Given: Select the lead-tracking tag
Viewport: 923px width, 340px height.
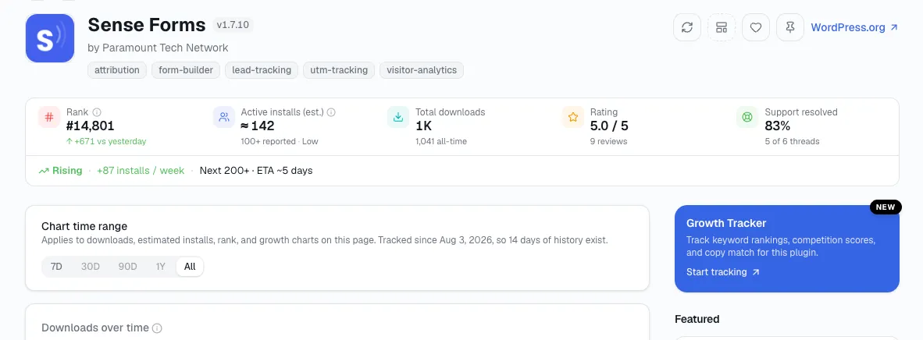Looking at the screenshot, I should pyautogui.click(x=262, y=70).
